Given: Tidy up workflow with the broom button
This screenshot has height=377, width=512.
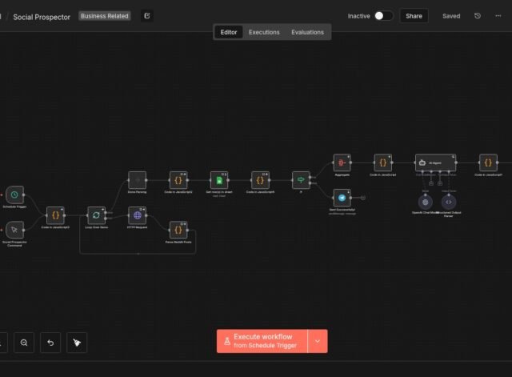Looking at the screenshot, I should 77,343.
